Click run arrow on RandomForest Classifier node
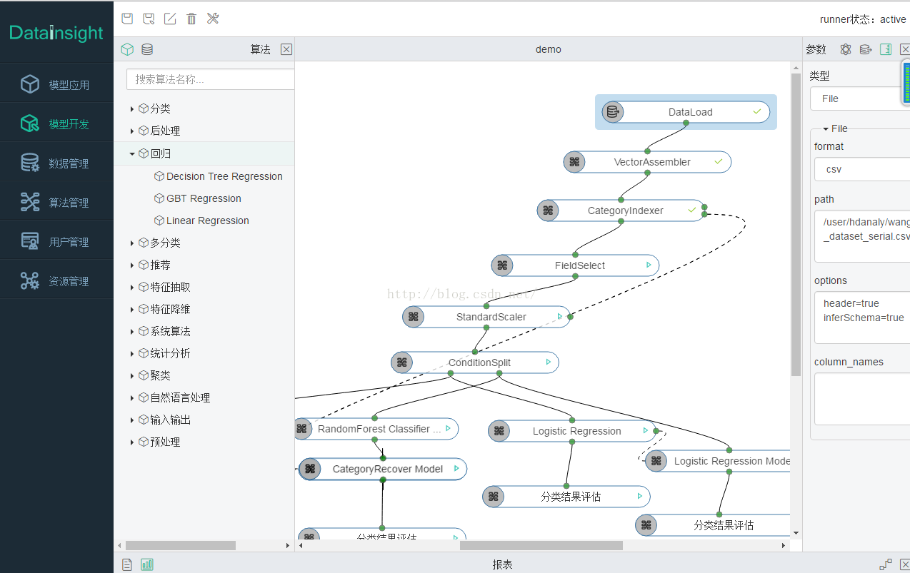The height and width of the screenshot is (573, 910). pos(448,428)
